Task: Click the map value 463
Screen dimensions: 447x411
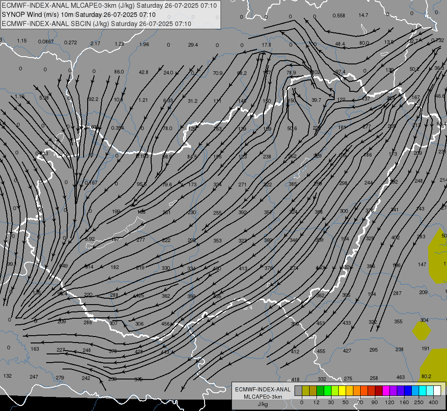Action: [400, 377]
